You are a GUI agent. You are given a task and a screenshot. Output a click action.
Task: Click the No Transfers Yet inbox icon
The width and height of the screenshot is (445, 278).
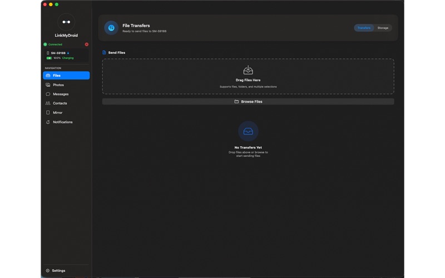pyautogui.click(x=248, y=131)
